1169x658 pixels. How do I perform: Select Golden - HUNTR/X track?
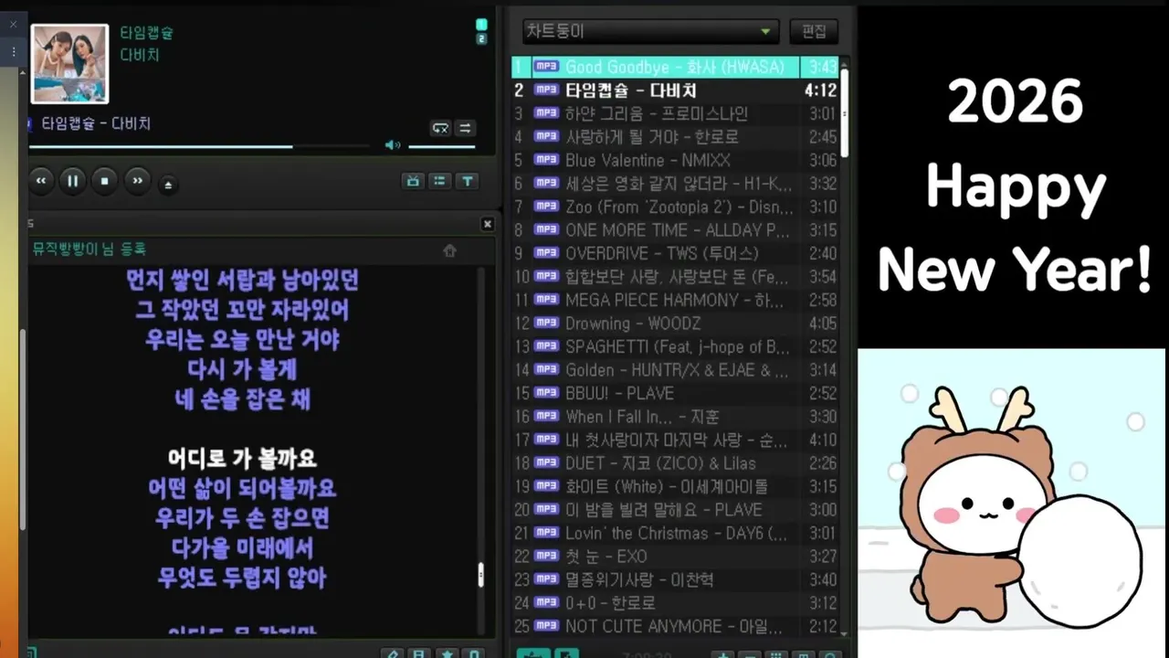(675, 370)
